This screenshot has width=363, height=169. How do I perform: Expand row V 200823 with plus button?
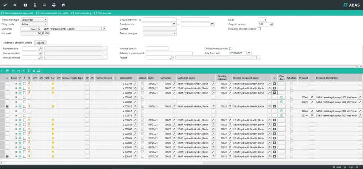274,120
